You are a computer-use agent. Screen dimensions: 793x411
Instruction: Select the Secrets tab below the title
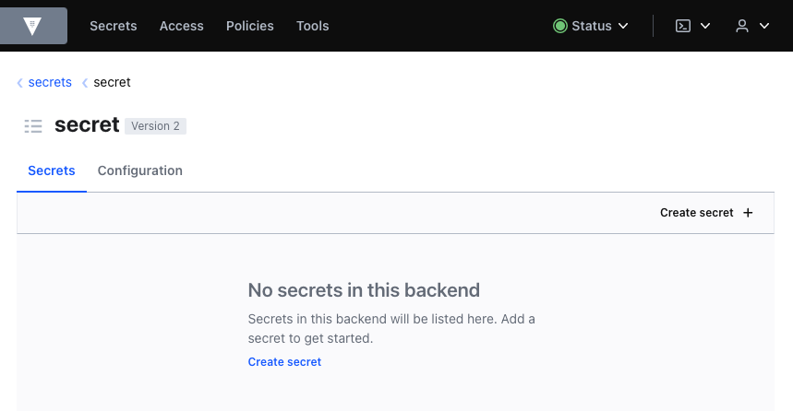52,170
